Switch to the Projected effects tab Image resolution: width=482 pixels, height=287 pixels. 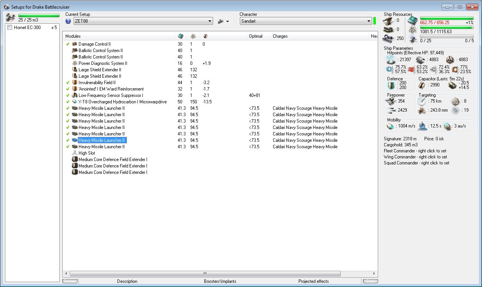pyautogui.click(x=314, y=281)
